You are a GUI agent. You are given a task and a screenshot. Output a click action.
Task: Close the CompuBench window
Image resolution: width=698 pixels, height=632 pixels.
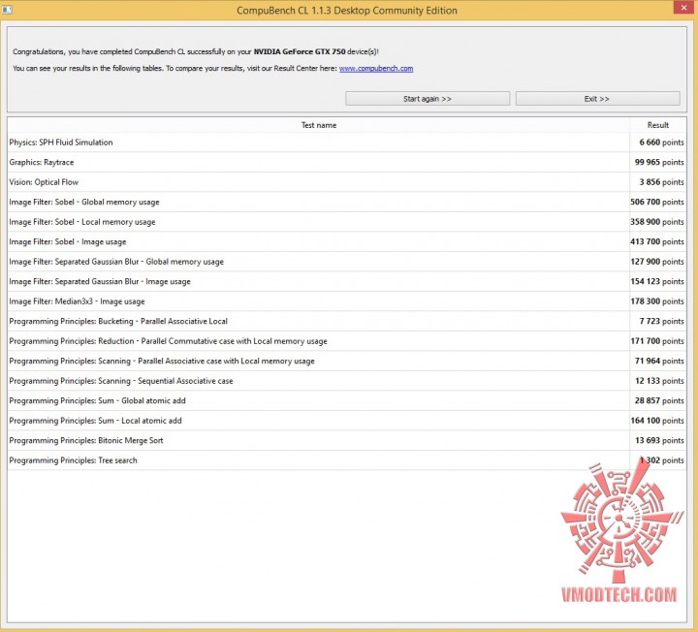(683, 7)
